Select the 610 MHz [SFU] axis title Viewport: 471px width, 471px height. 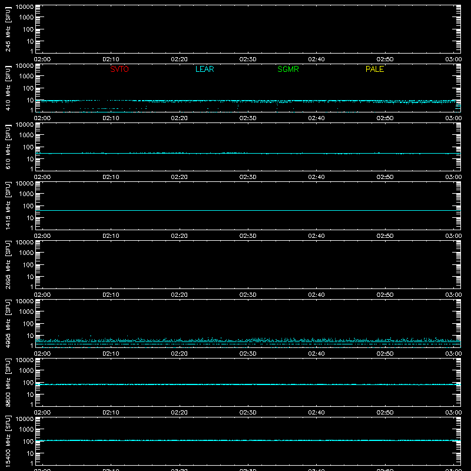point(8,147)
